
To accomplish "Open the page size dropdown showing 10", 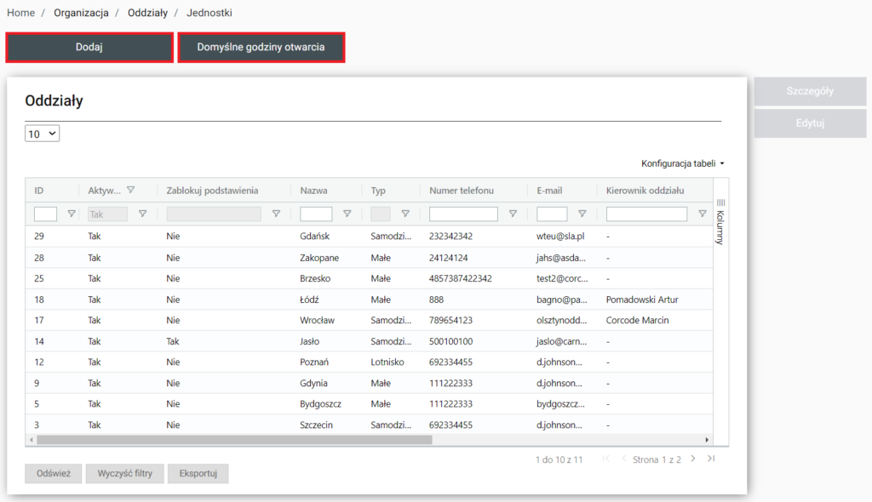I will tap(43, 134).
